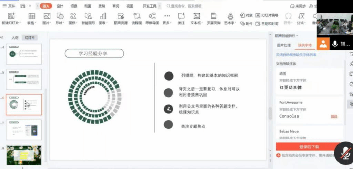Insert a 思维导图 mind map
This screenshot has width=353, height=169.
coord(152,16)
